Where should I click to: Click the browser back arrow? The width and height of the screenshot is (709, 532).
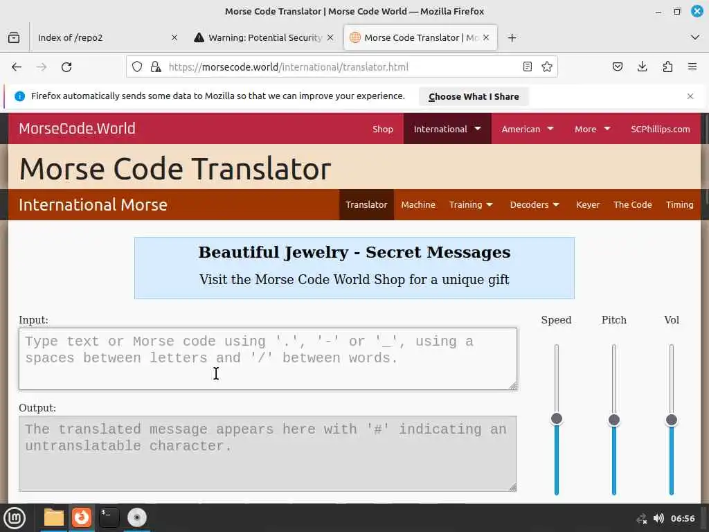coord(17,67)
